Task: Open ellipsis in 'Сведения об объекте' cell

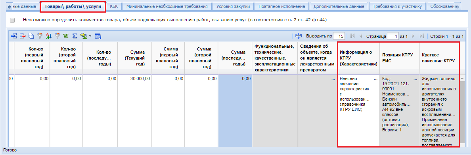Action: (333, 80)
